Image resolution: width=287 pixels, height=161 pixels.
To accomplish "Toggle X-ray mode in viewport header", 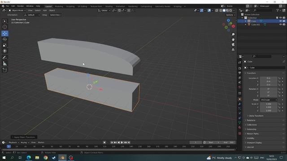I will (217, 11).
